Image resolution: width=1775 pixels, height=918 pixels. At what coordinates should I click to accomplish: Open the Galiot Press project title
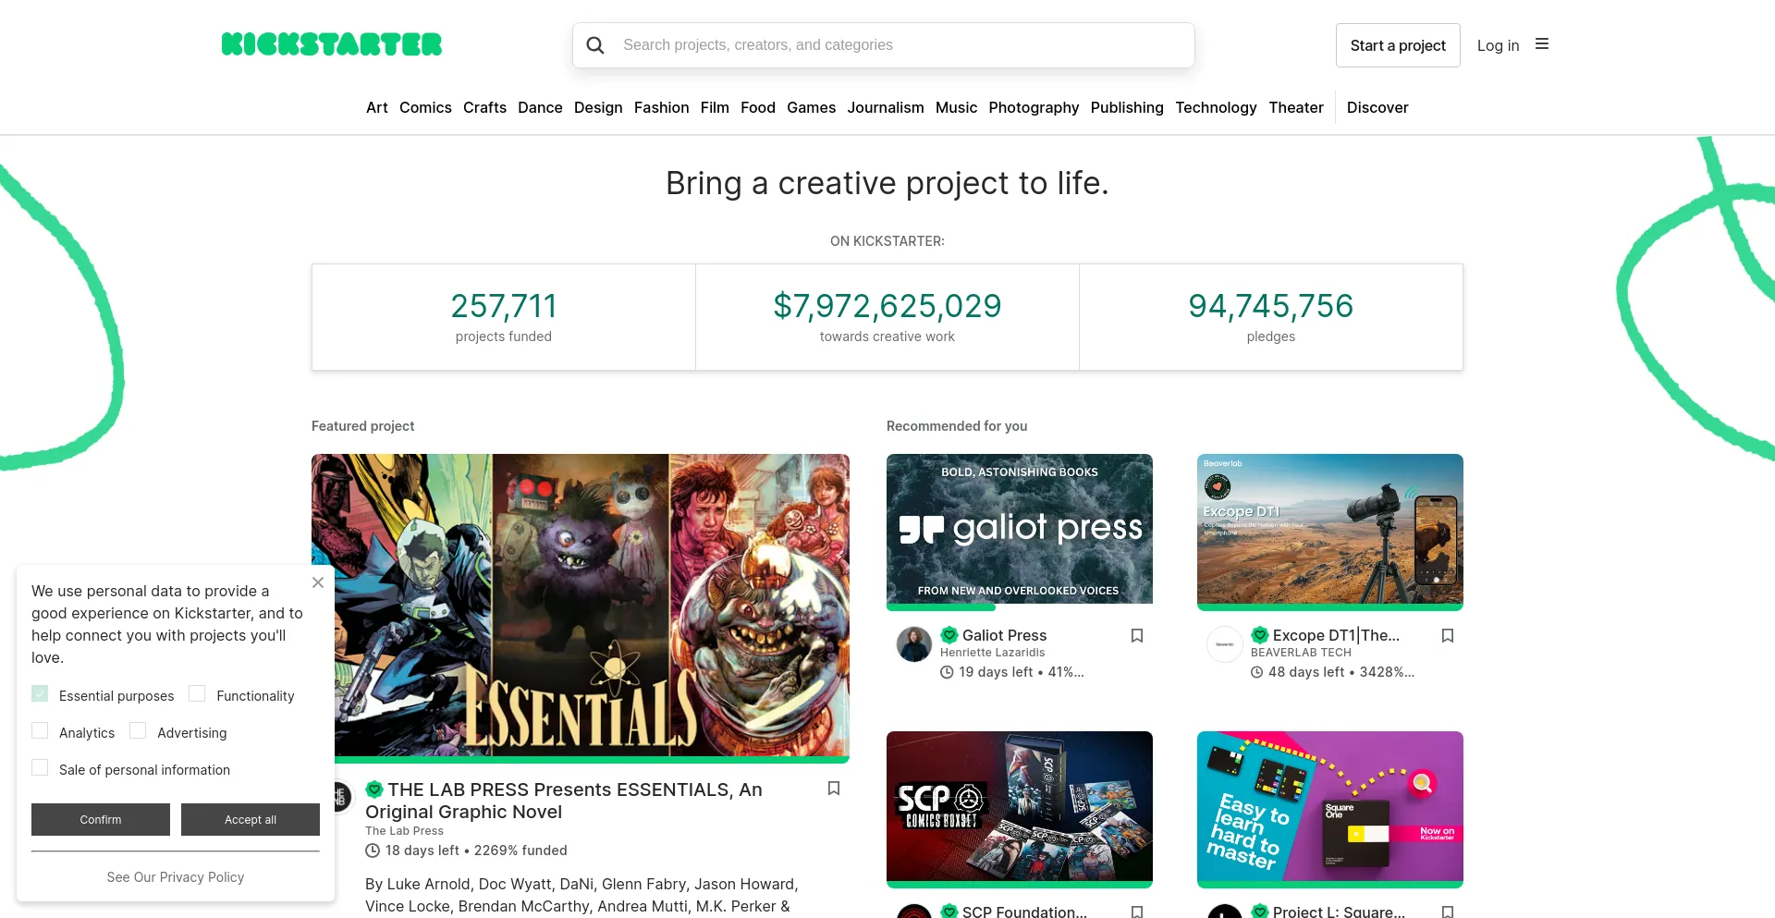[x=1004, y=635]
